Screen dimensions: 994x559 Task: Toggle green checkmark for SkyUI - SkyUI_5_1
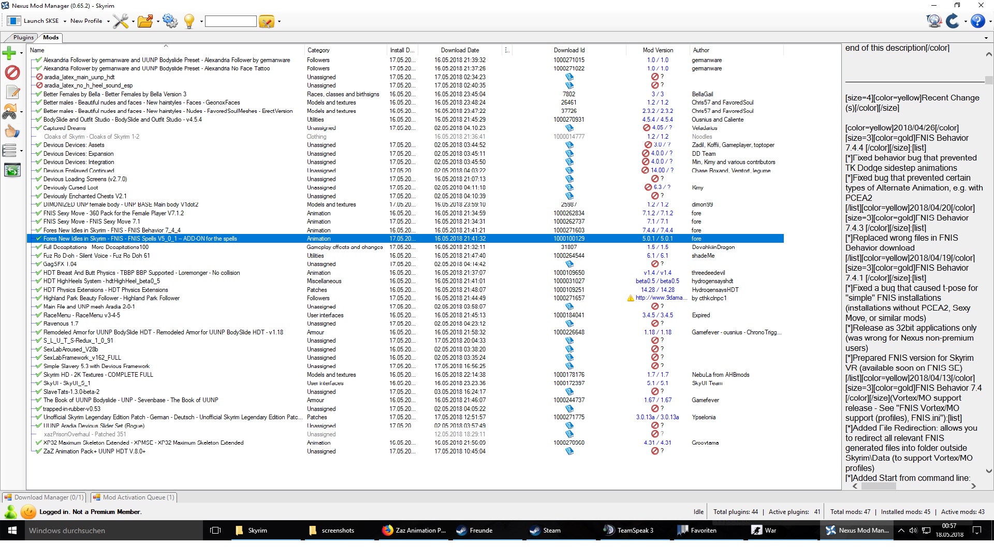[x=39, y=383]
